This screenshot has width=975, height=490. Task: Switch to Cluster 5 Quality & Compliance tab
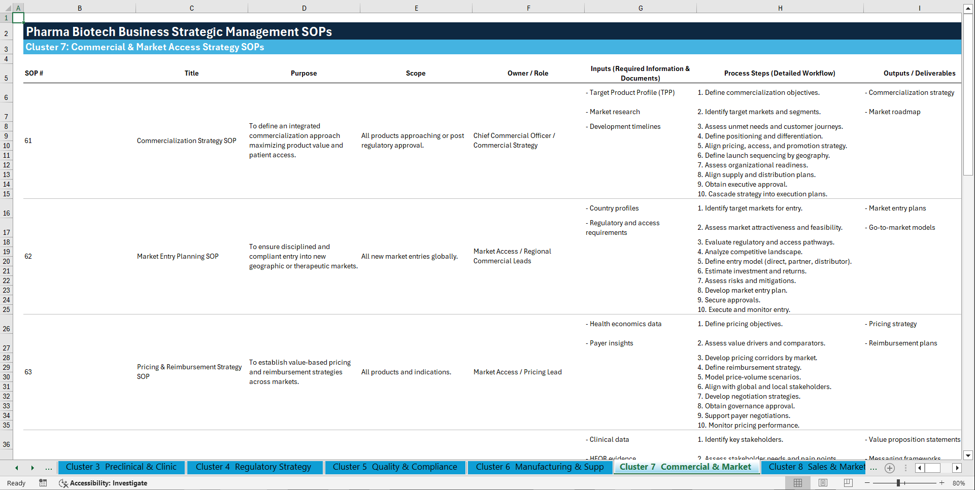395,467
